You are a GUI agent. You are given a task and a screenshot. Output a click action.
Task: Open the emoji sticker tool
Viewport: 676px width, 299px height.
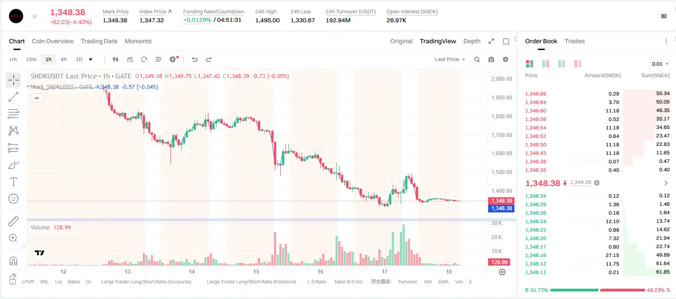coord(13,199)
